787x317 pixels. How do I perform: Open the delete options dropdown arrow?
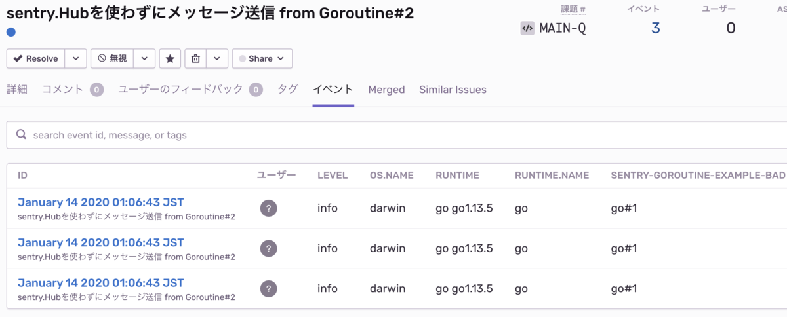217,58
